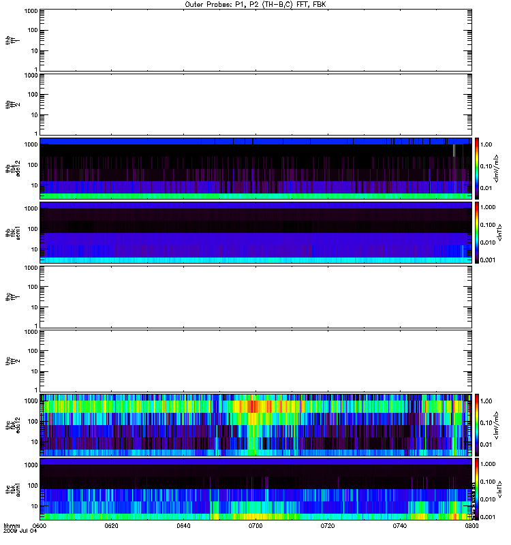Screen dimensions: 511x545
Task: Click the thc edc12 color bar
Action: (x=477, y=424)
